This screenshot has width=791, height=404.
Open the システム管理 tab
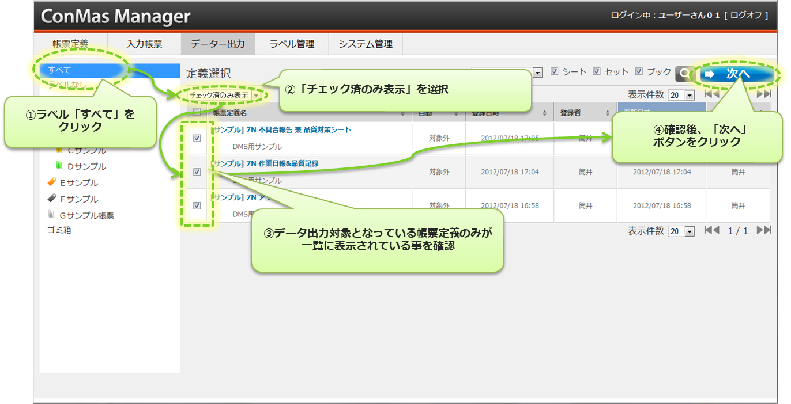coord(365,44)
